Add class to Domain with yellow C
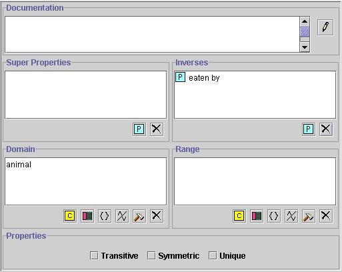This screenshot has height=272, width=342. pyautogui.click(x=70, y=216)
